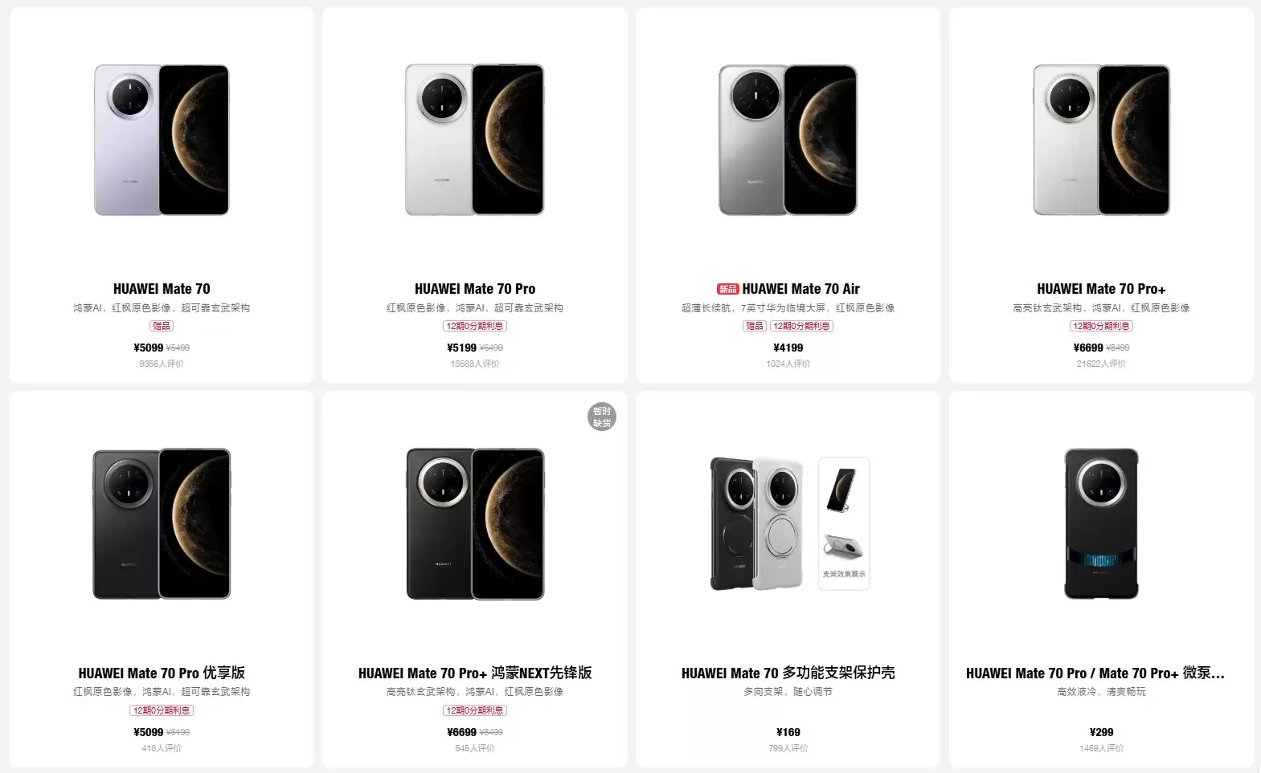Image resolution: width=1261 pixels, height=773 pixels.
Task: Select the 赠品 badge under HUAWEI Mate 70
Action: [160, 326]
